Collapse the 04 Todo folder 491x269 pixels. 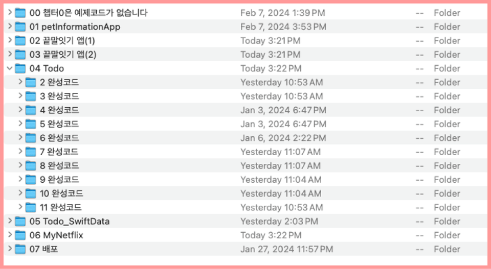10,68
